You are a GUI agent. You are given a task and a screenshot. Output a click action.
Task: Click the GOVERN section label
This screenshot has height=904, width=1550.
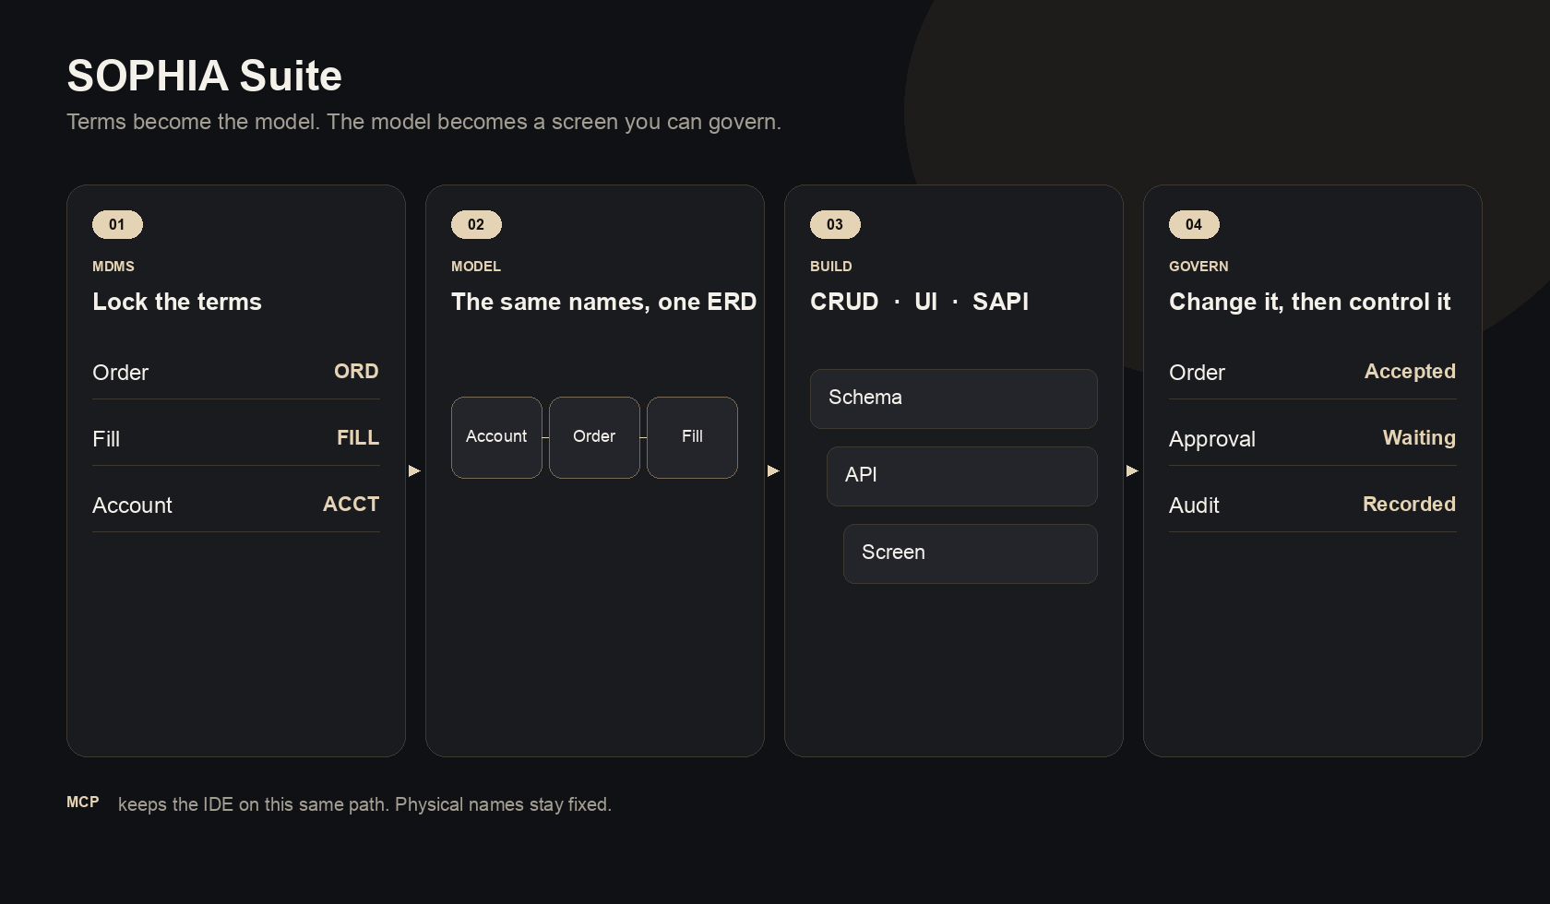1198,267
